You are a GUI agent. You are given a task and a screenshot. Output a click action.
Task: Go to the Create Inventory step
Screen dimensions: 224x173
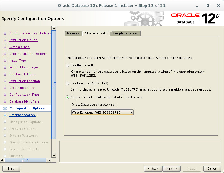pos(22,88)
